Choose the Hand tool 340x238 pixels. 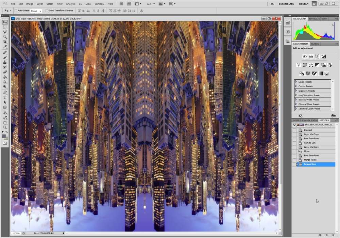[5, 123]
